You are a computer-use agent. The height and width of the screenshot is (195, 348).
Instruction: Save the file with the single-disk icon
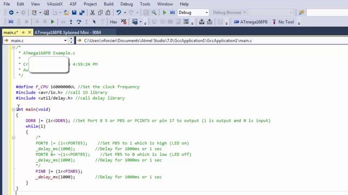point(74,12)
